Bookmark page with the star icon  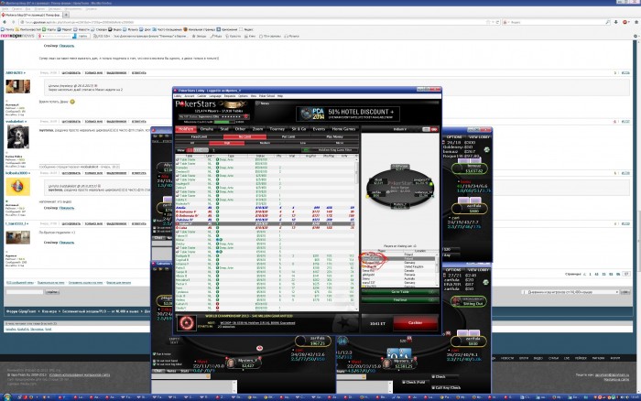click(488, 22)
